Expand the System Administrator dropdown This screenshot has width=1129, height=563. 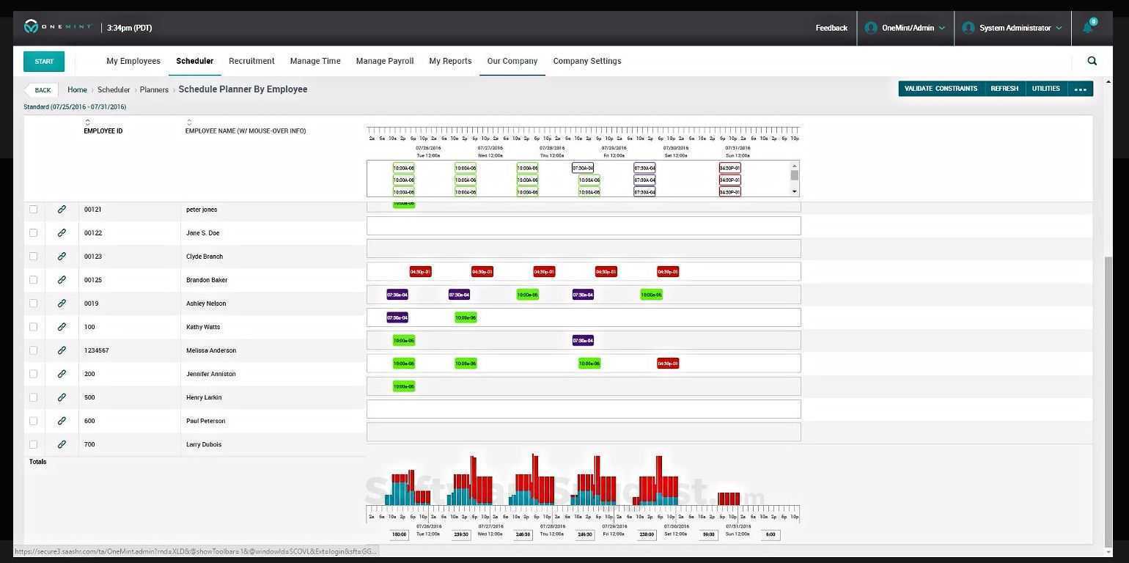click(x=1059, y=28)
